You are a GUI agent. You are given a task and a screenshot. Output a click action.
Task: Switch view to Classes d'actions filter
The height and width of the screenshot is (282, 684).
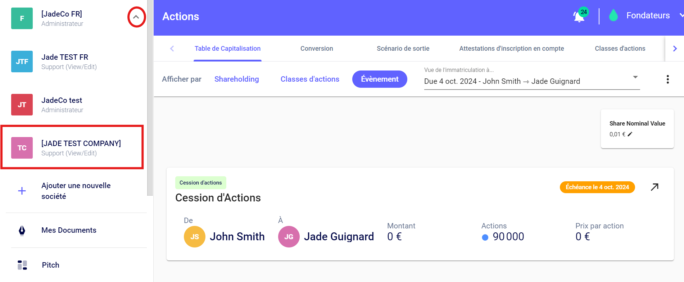point(309,79)
